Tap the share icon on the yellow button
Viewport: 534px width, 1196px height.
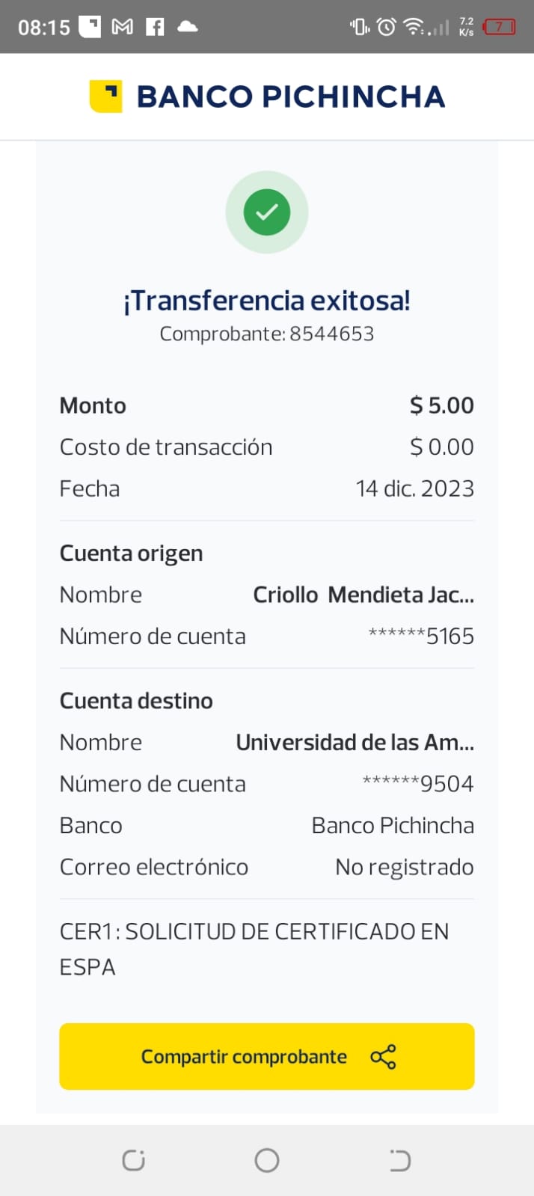[x=383, y=1056]
